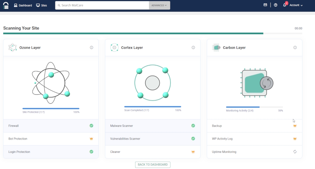Click Ozone Layer info icon

[91, 48]
